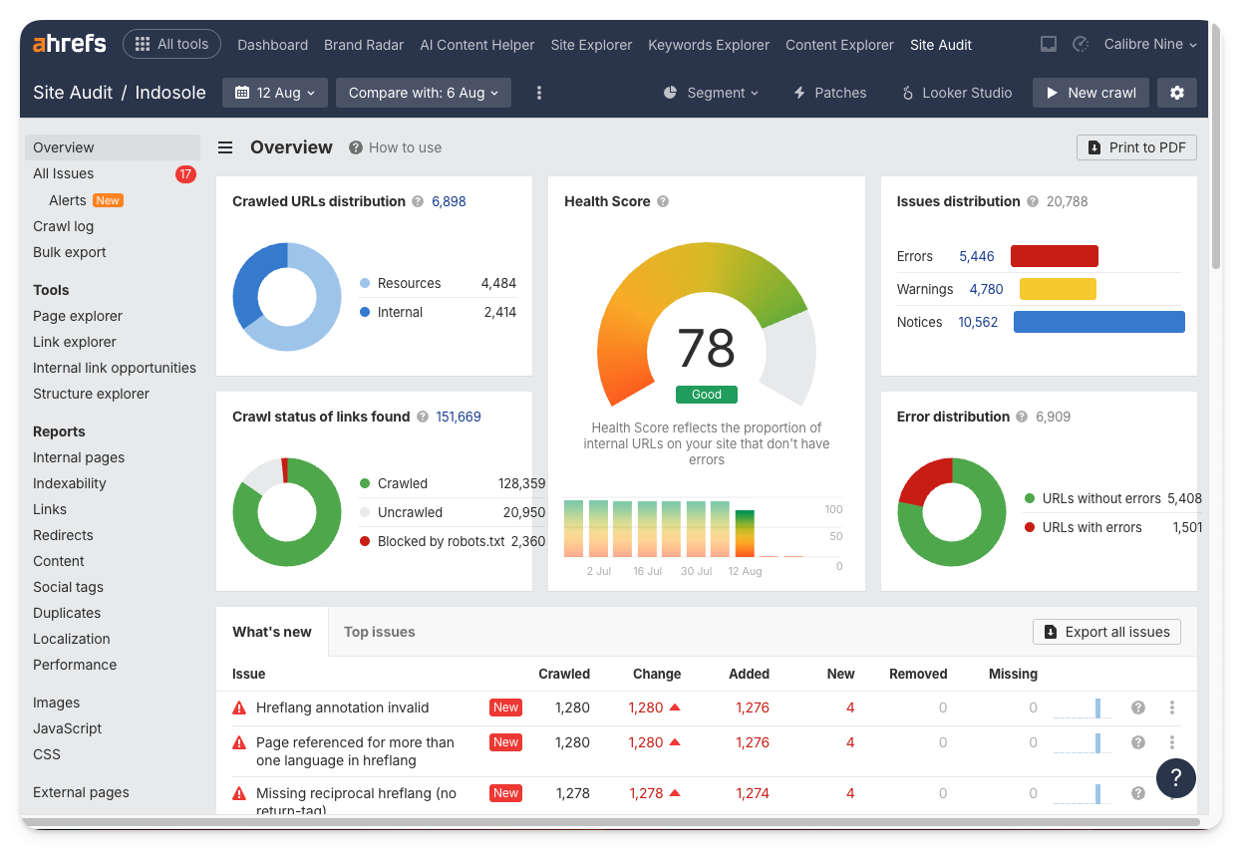Toggle the sidebar hamburger icon next to Overview
The image size is (1243, 850).
(x=225, y=147)
